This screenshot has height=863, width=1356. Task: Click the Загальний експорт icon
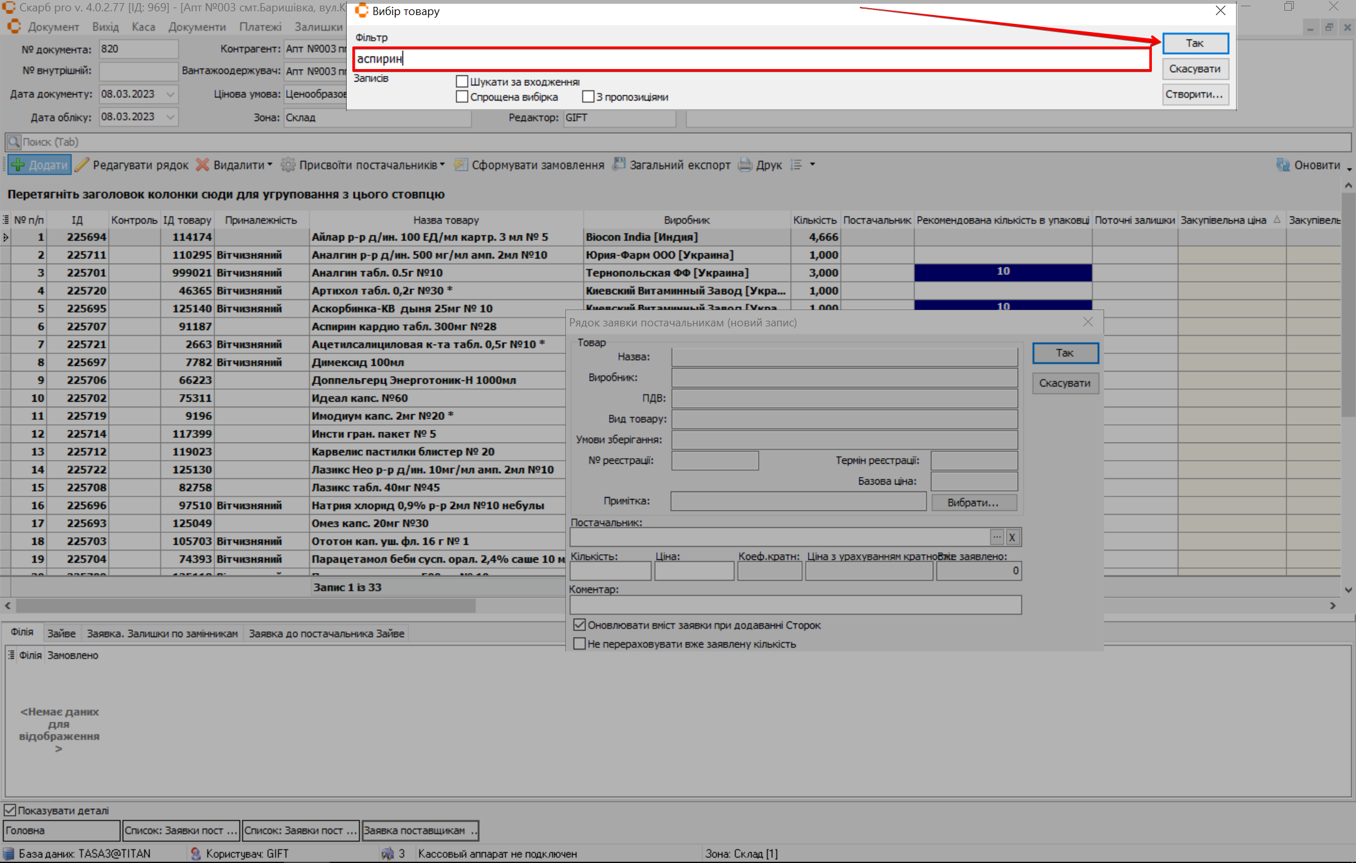pyautogui.click(x=619, y=164)
